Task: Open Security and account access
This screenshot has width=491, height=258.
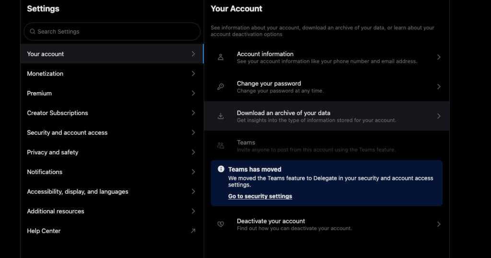Action: pyautogui.click(x=112, y=133)
